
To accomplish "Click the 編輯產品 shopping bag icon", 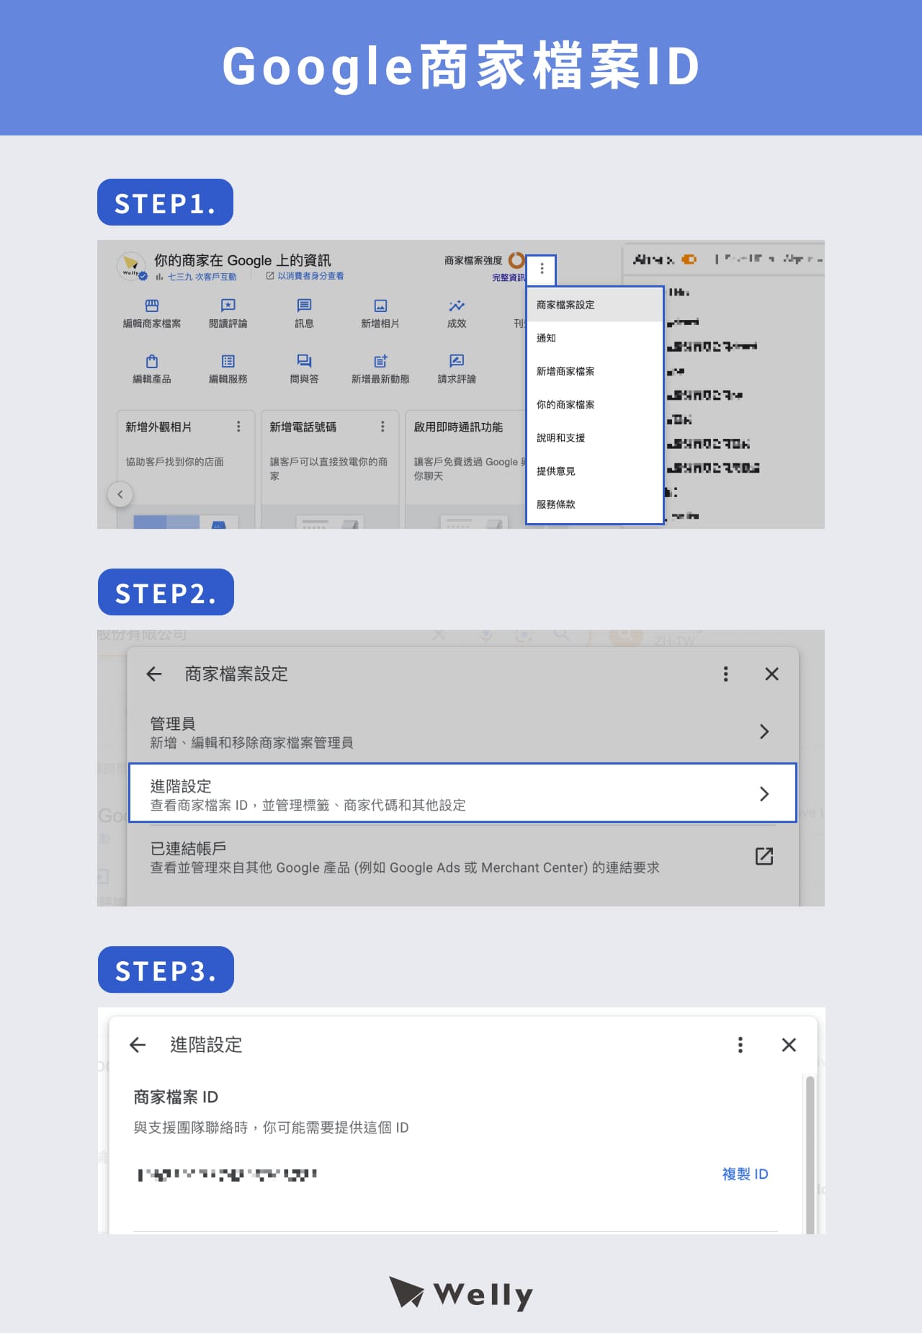I will coord(152,361).
